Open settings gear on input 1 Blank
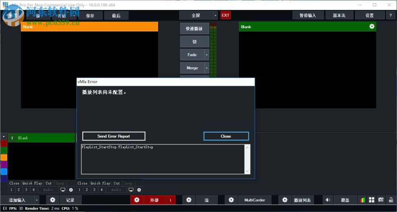Image resolution: width=397 pixels, height=212 pixels. tap(71, 189)
